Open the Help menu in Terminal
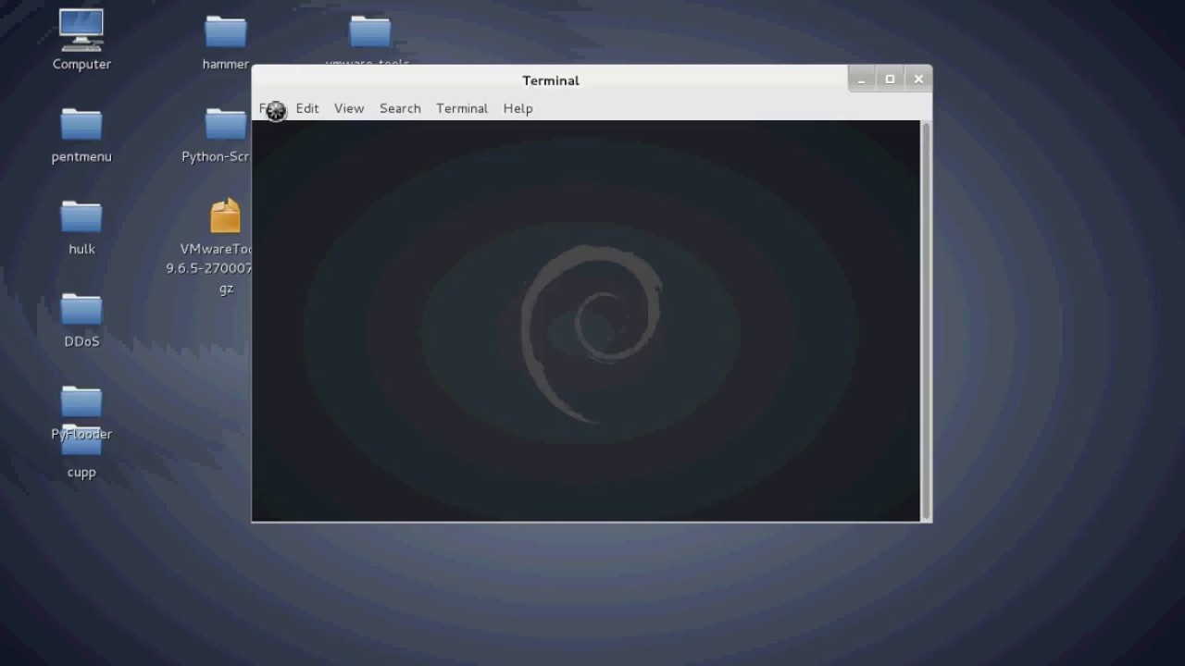The image size is (1185, 666). pos(518,108)
